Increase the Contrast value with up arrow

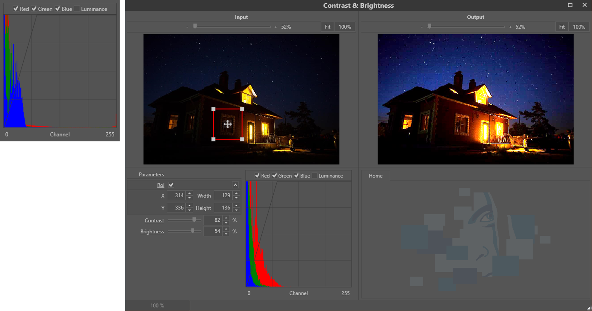(226, 218)
